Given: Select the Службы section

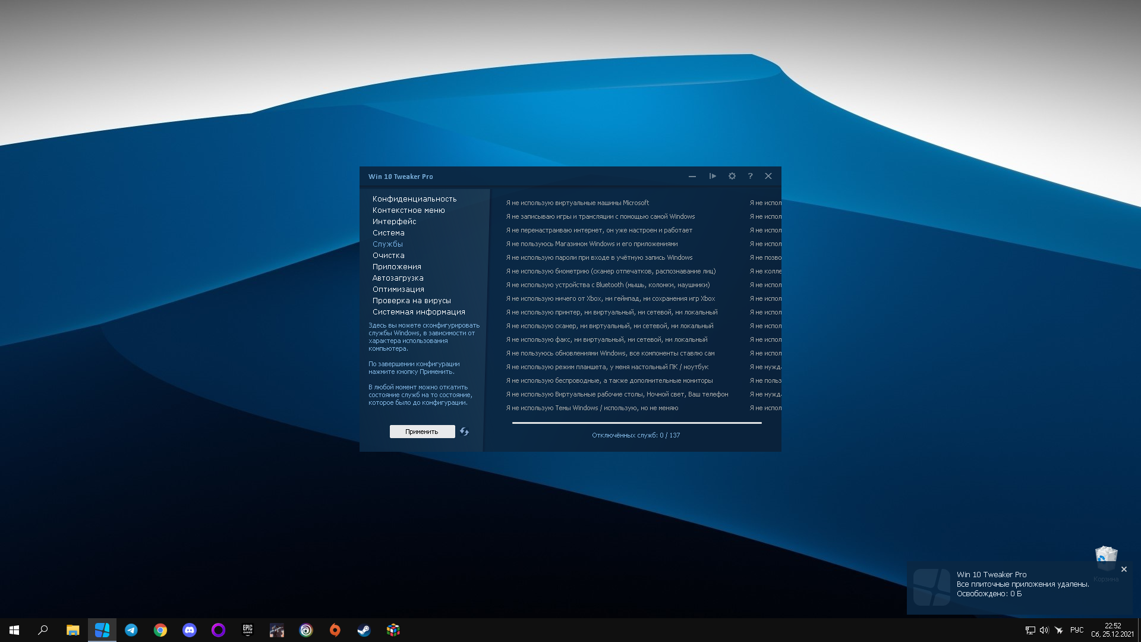Looking at the screenshot, I should tap(387, 244).
